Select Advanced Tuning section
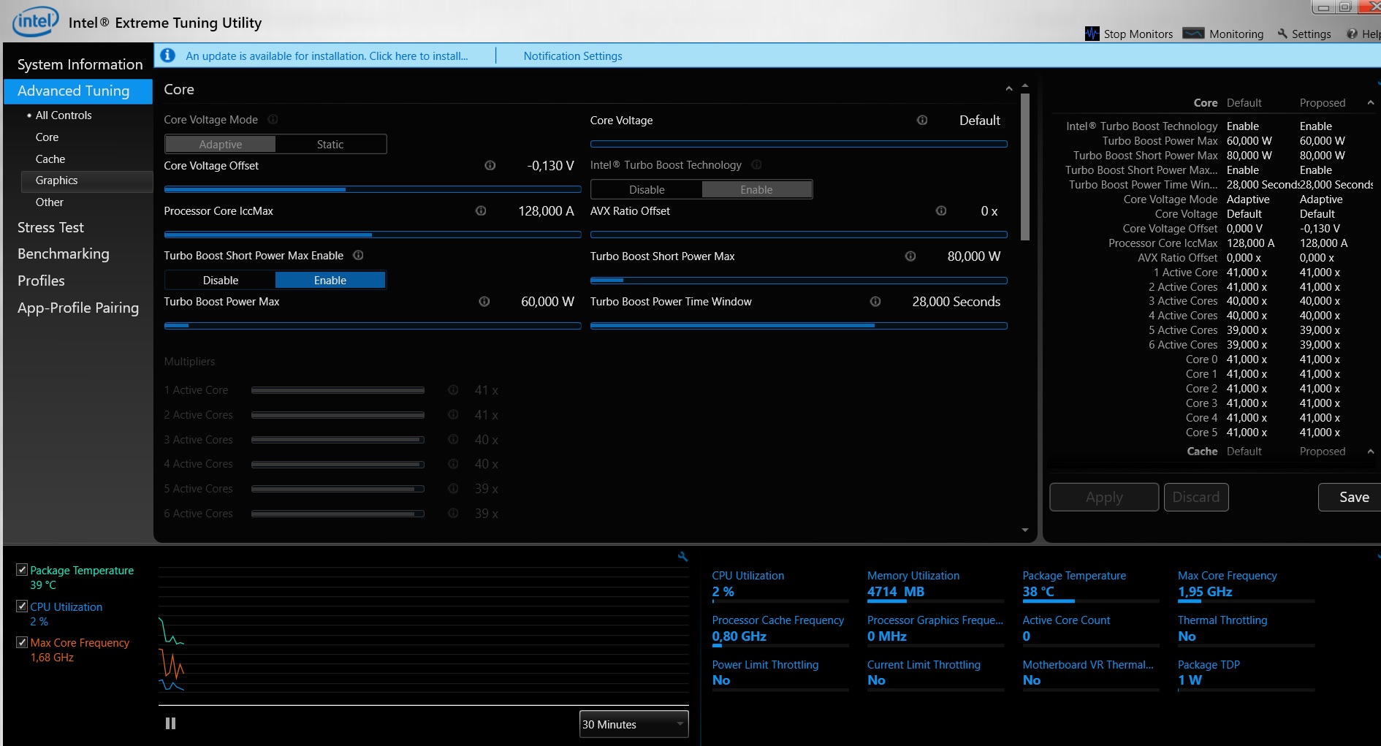 coord(78,91)
